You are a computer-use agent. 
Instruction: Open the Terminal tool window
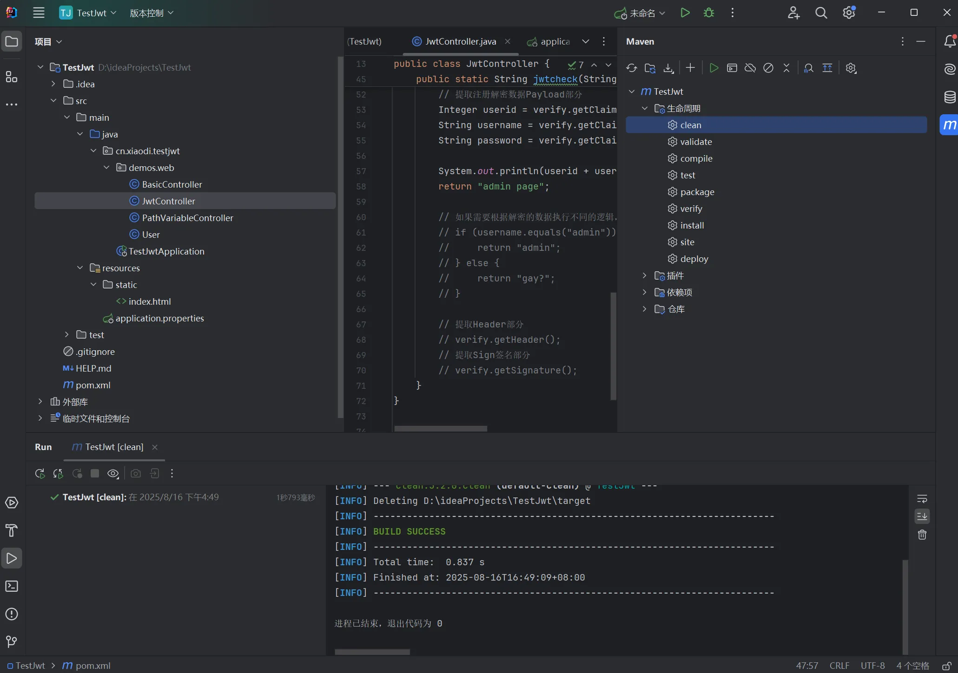tap(12, 586)
